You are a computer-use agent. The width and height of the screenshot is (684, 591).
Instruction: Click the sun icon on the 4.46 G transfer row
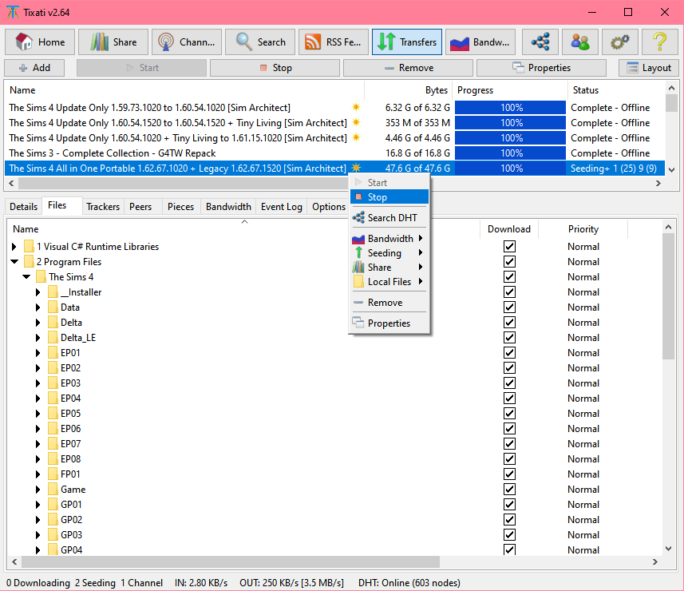coord(357,138)
